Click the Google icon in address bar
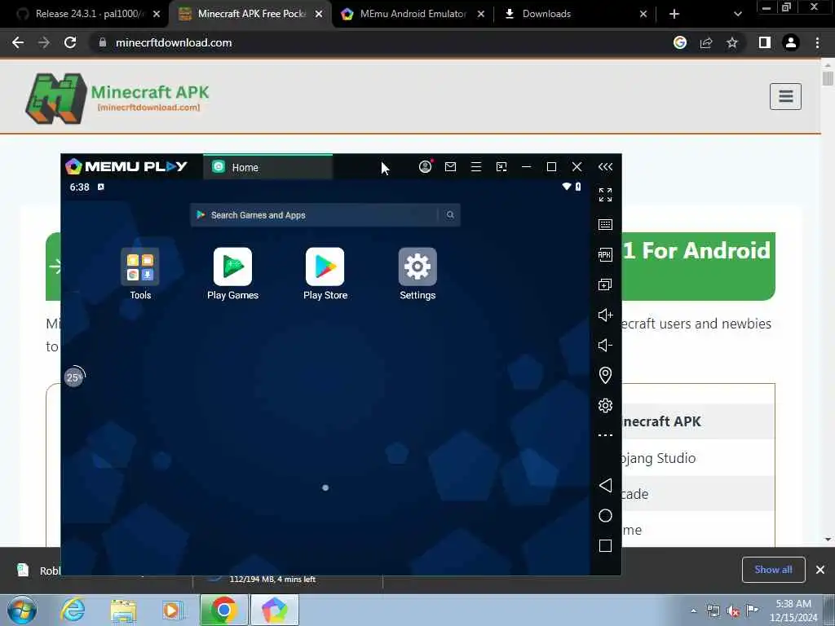Viewport: 835px width, 626px height. pyautogui.click(x=680, y=42)
